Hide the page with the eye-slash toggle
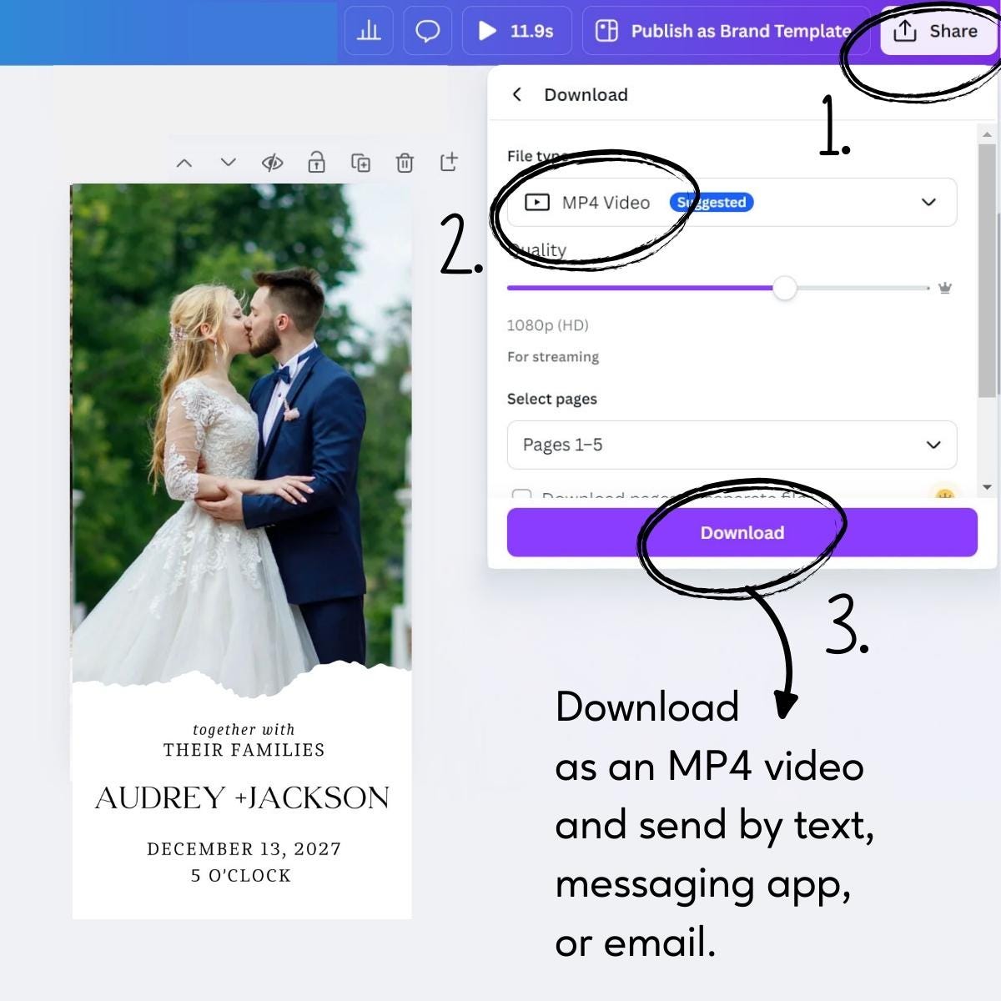The height and width of the screenshot is (1001, 1001). 272,163
